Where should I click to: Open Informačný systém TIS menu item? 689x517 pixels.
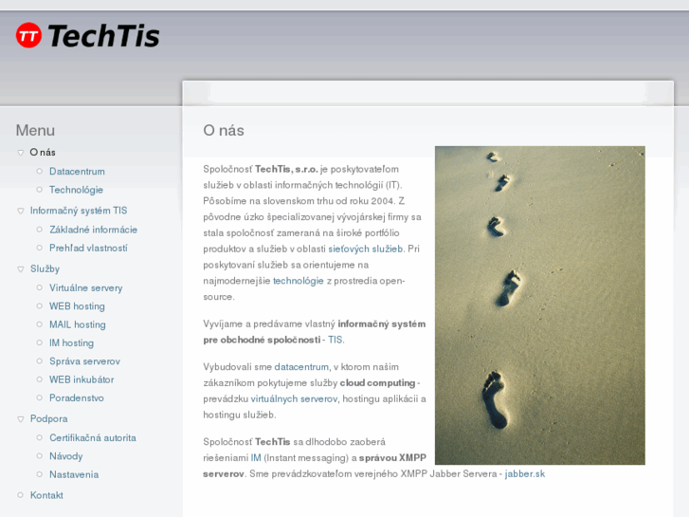point(79,211)
